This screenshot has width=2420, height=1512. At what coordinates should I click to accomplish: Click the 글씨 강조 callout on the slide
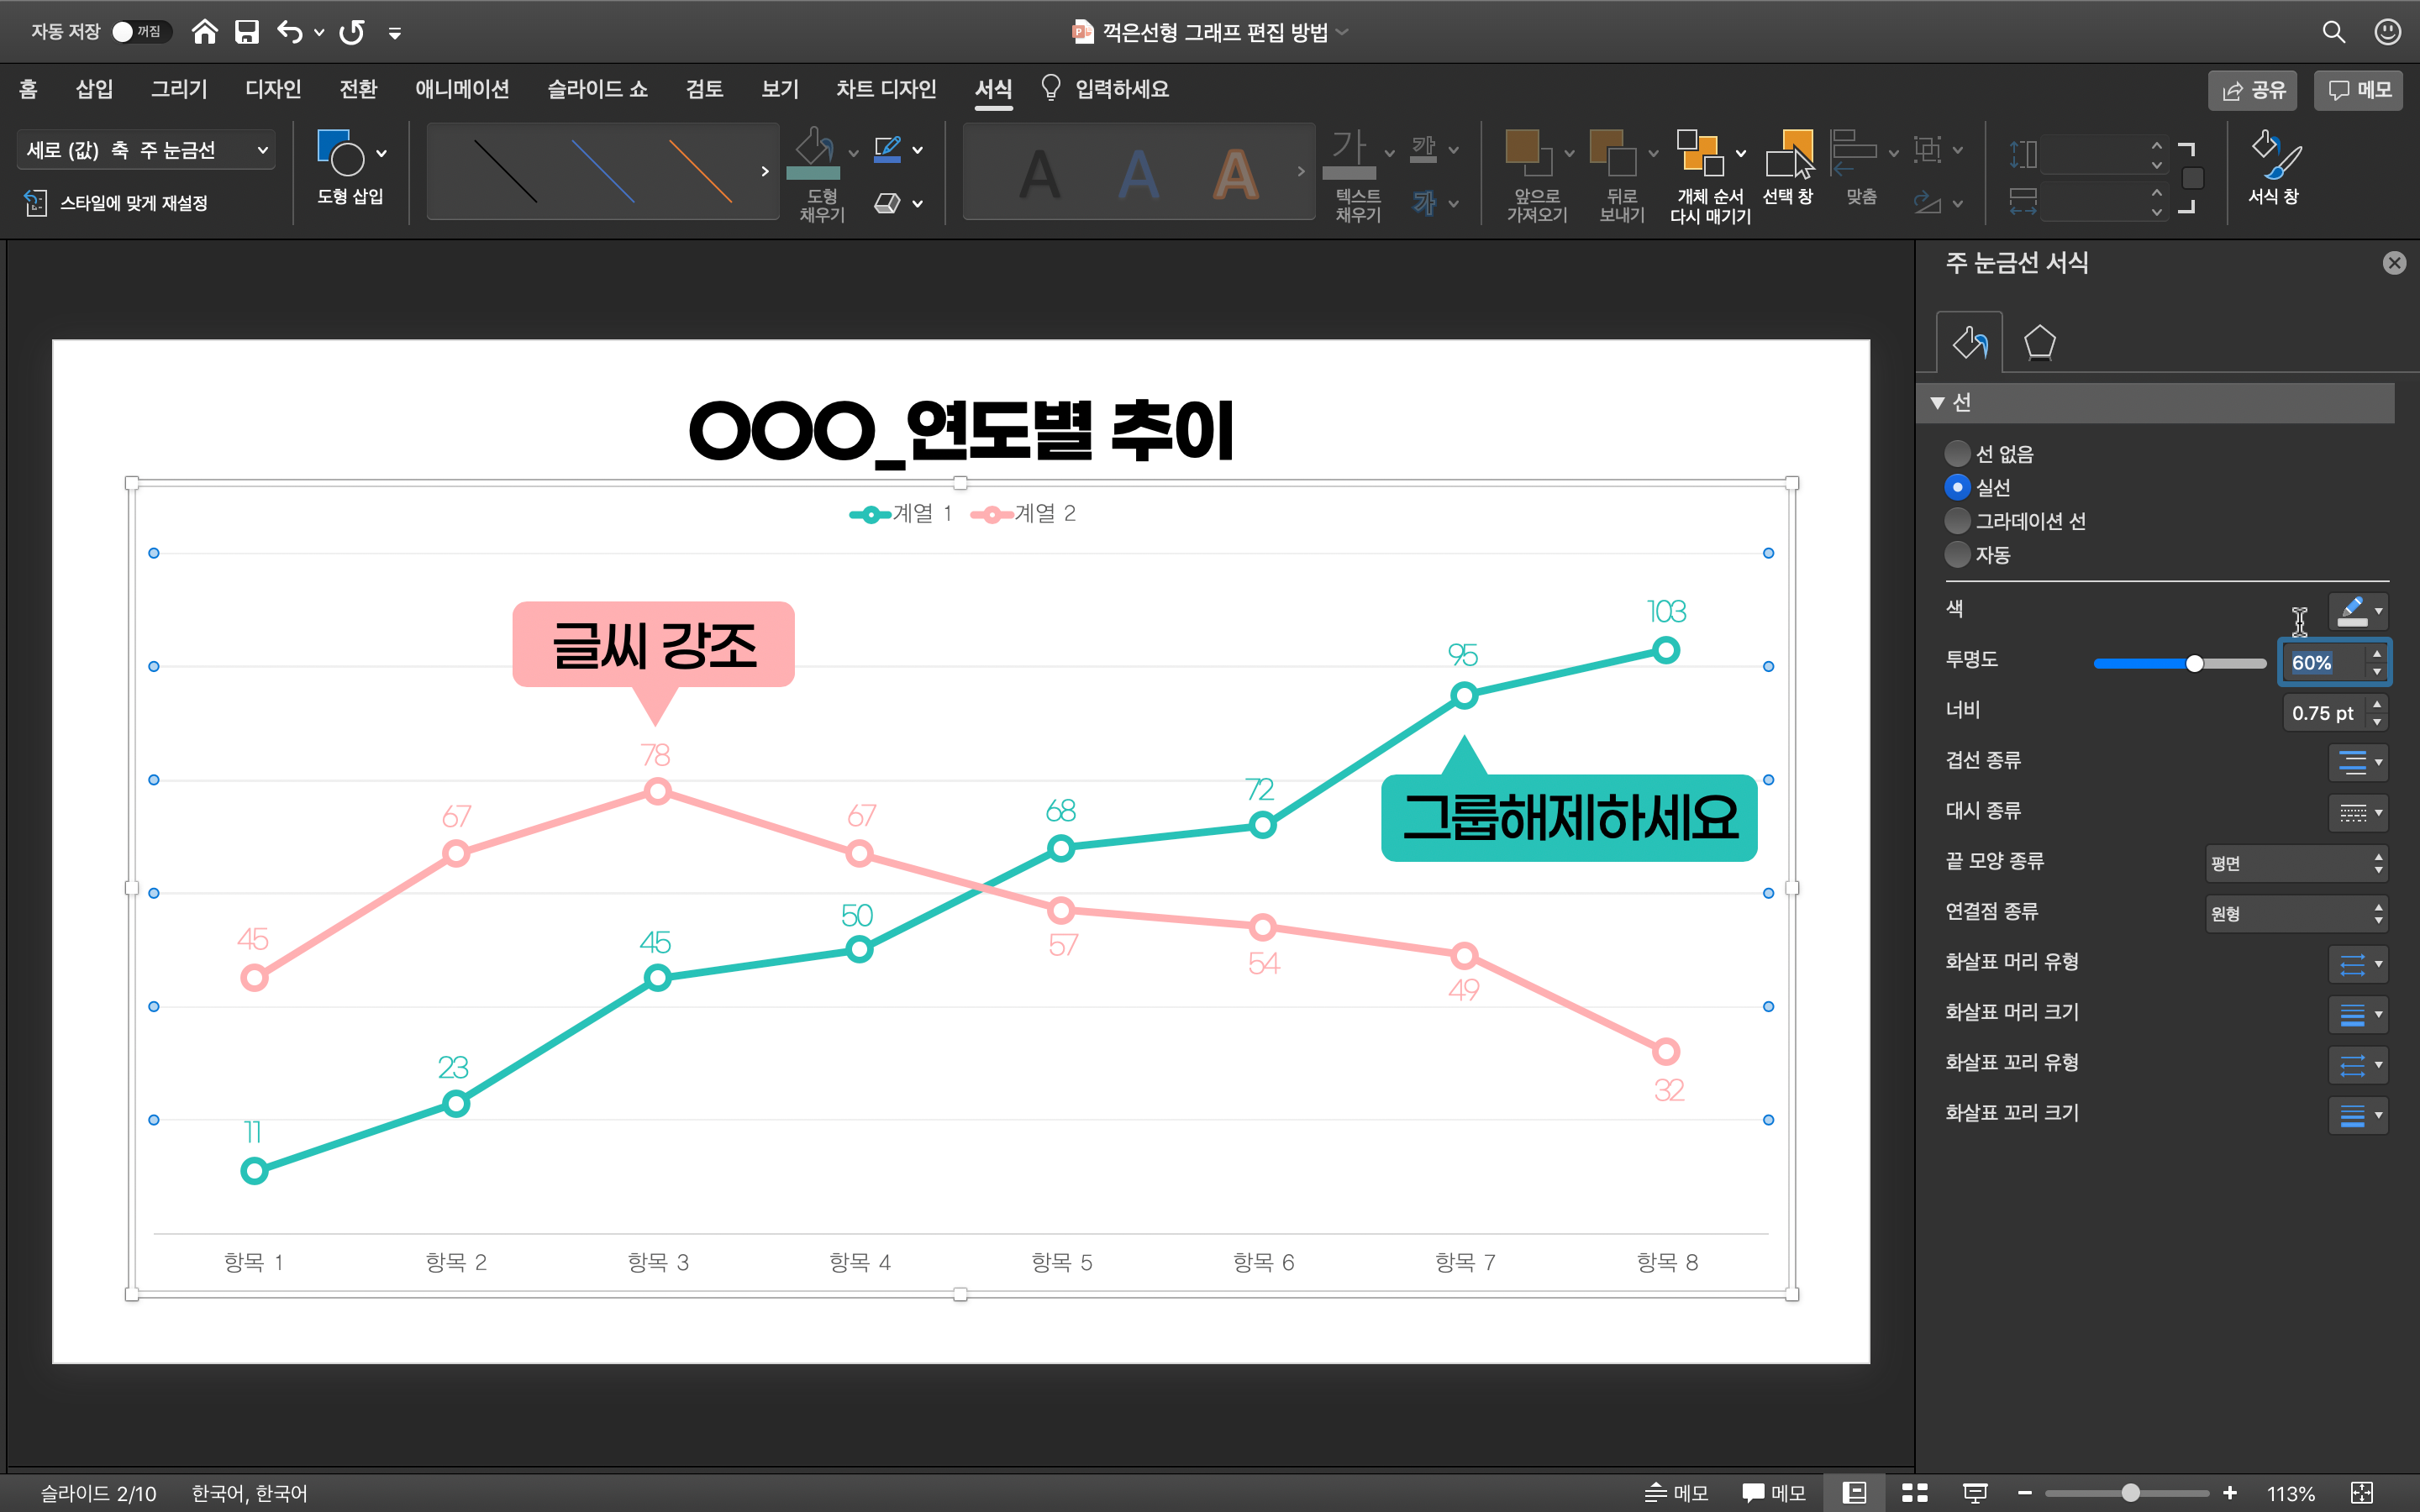(x=653, y=645)
